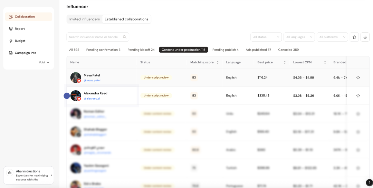Open the Aha Instructions card
Screen dimensions: 373x188
29,175
